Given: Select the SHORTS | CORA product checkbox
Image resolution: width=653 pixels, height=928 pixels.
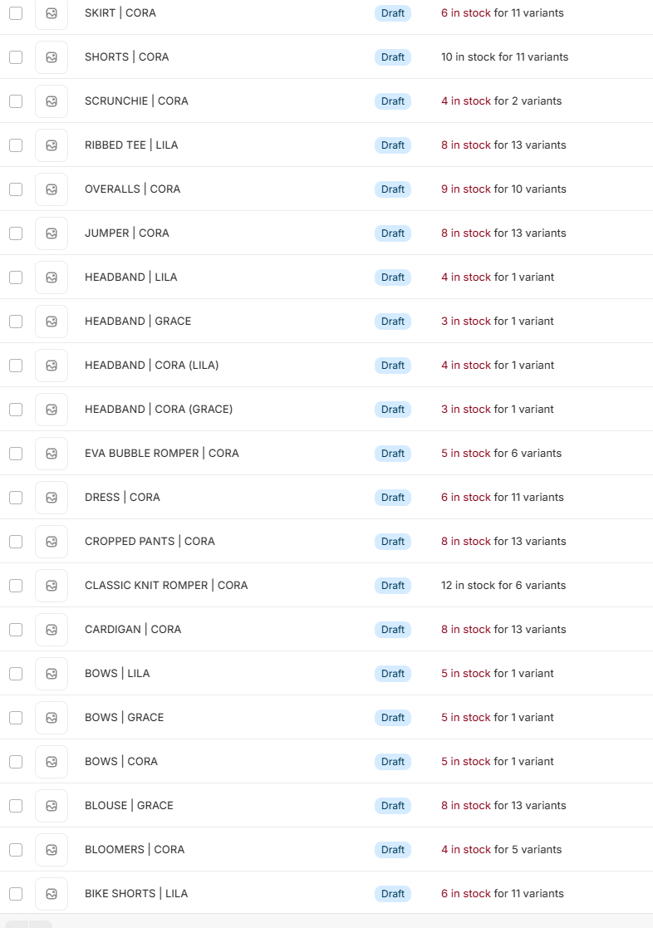Looking at the screenshot, I should [16, 57].
